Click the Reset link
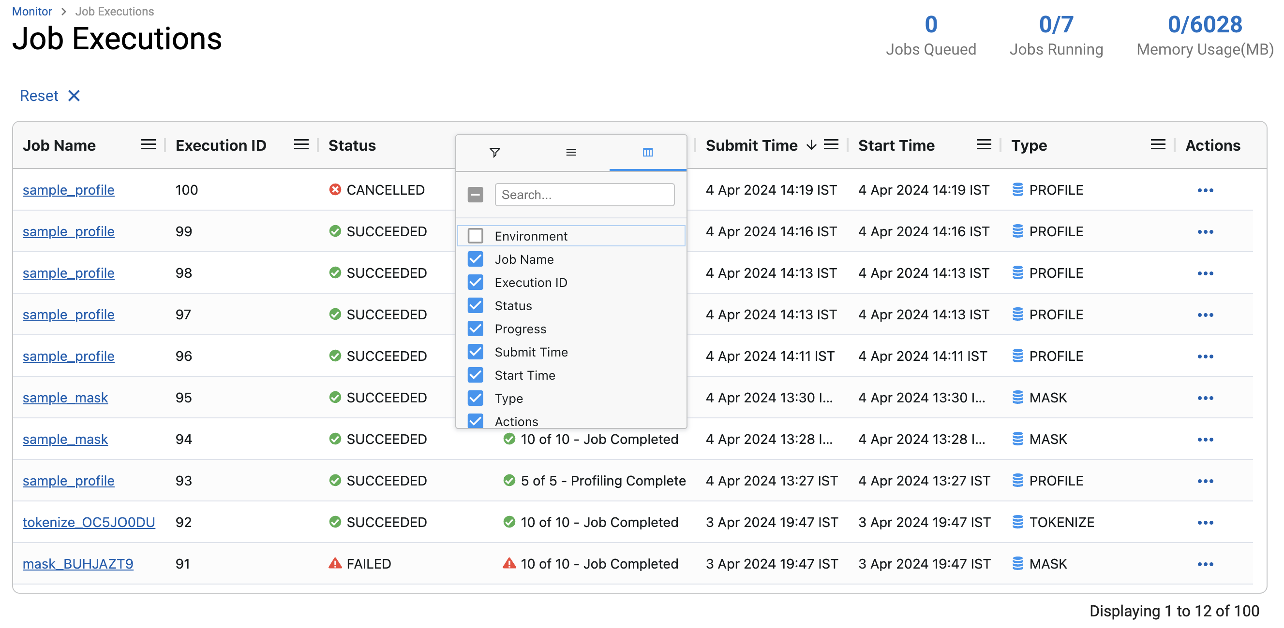 [39, 96]
